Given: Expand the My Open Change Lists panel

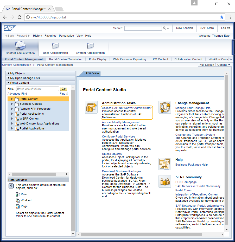Looking at the screenshot, I should tap(9, 78).
